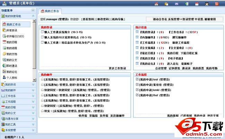The height and width of the screenshot is (139, 225).
Task: Click 发送新邮件 link
Action: point(117,116)
